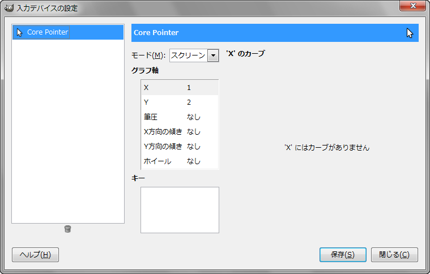Click the 閉じる(C) button

click(x=394, y=255)
